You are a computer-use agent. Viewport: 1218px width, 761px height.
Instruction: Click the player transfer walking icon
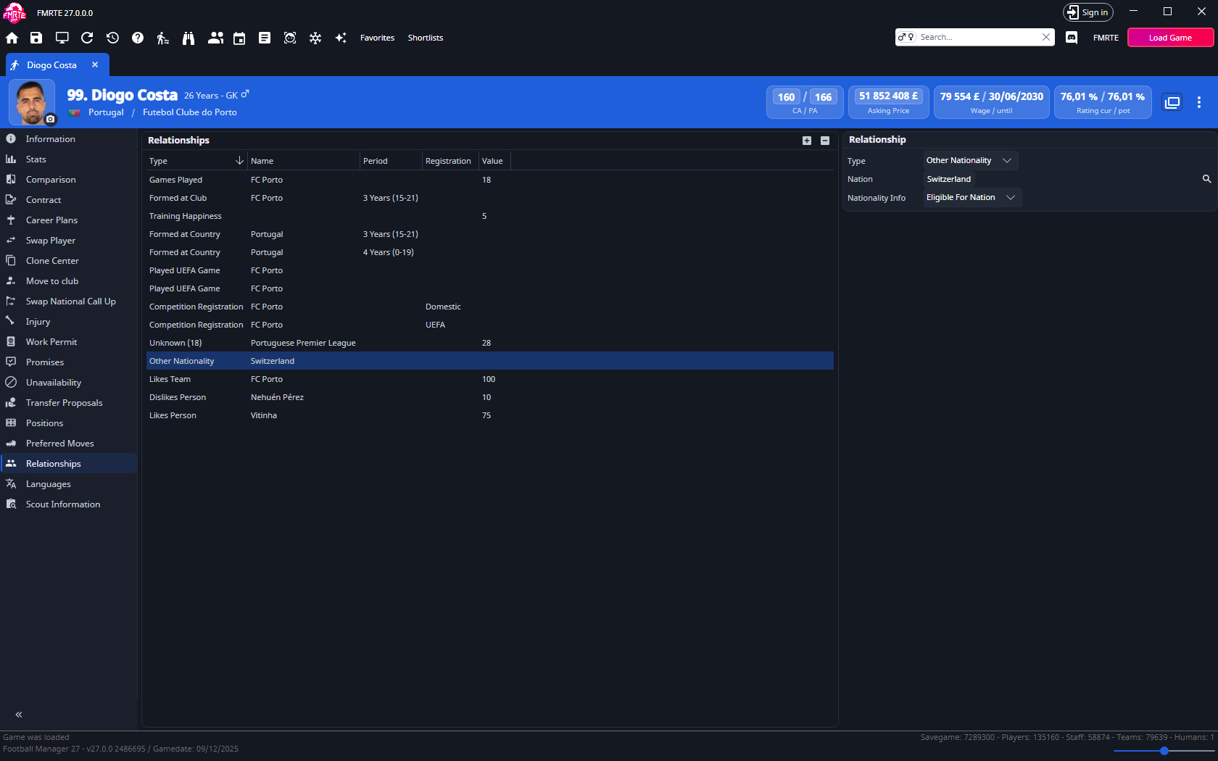tap(163, 38)
